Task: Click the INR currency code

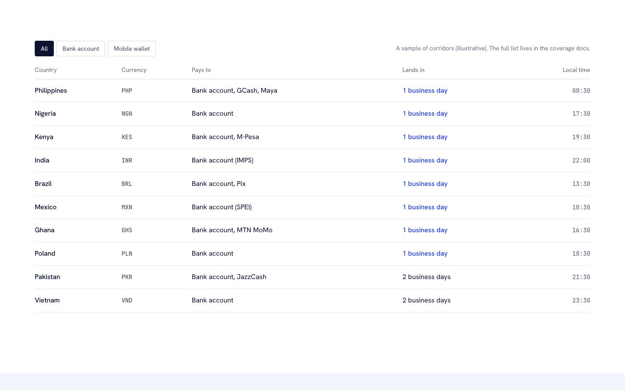Action: coord(127,160)
